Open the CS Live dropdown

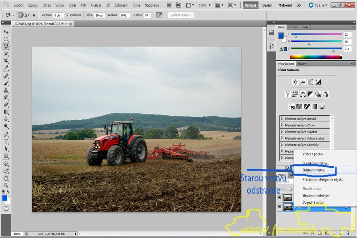click(x=320, y=5)
